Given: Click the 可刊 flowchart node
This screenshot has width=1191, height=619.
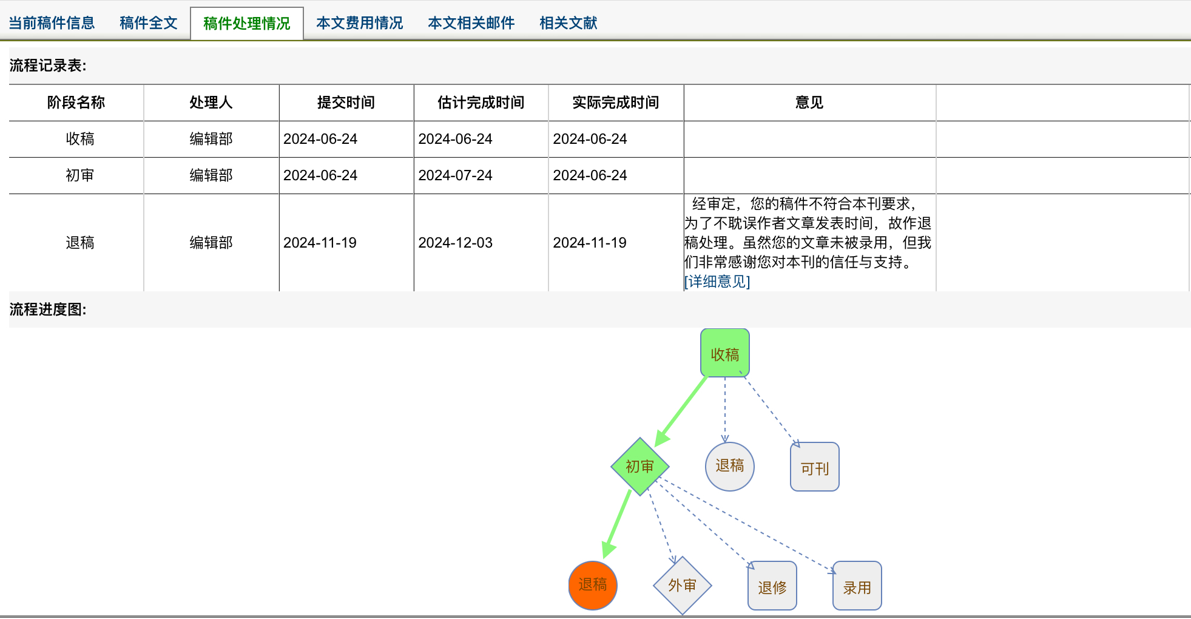Looking at the screenshot, I should pyautogui.click(x=815, y=467).
